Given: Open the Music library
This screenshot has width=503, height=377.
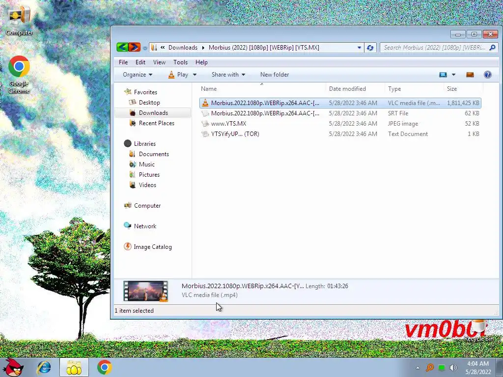Looking at the screenshot, I should (146, 164).
